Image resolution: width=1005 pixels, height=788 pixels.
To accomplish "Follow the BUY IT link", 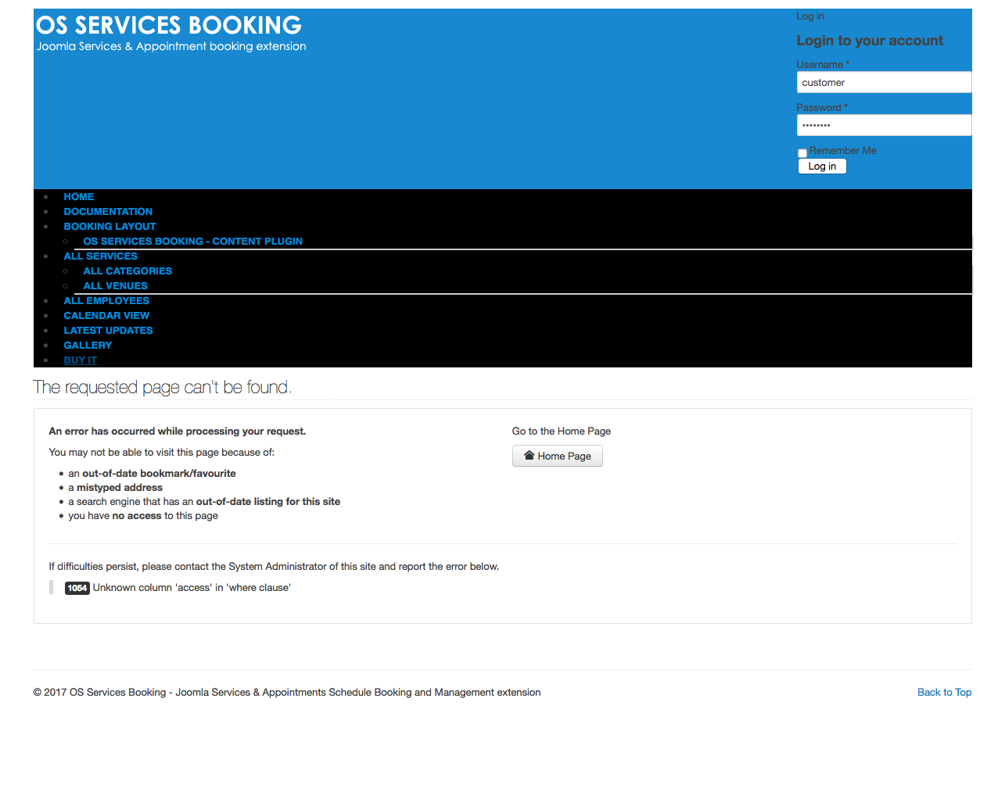I will [x=81, y=360].
